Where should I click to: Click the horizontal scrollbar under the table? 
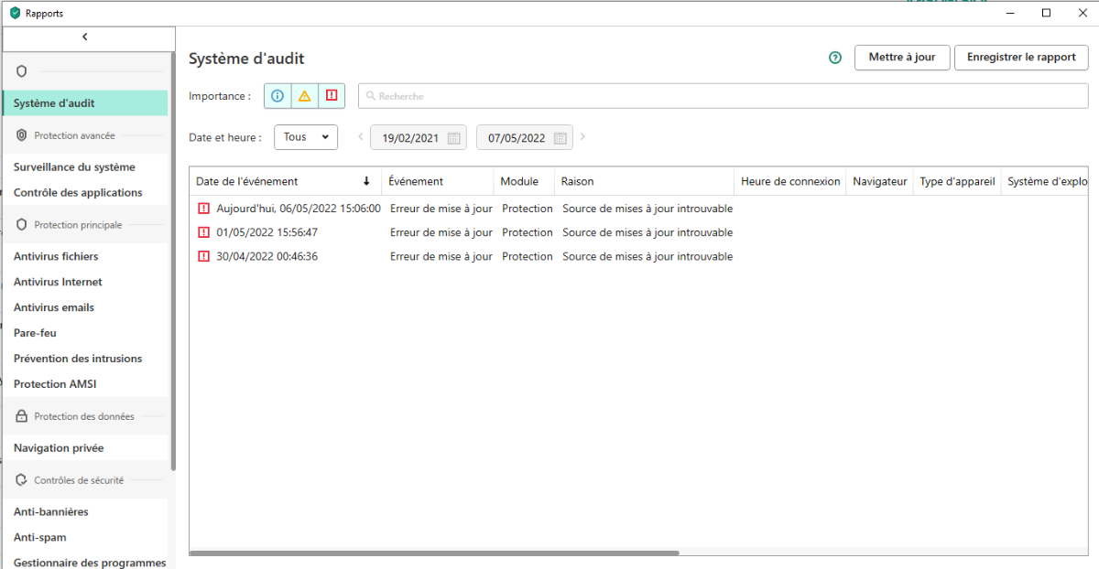[x=434, y=553]
